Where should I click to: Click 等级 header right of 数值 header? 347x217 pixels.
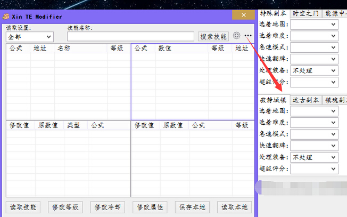(x=220, y=48)
